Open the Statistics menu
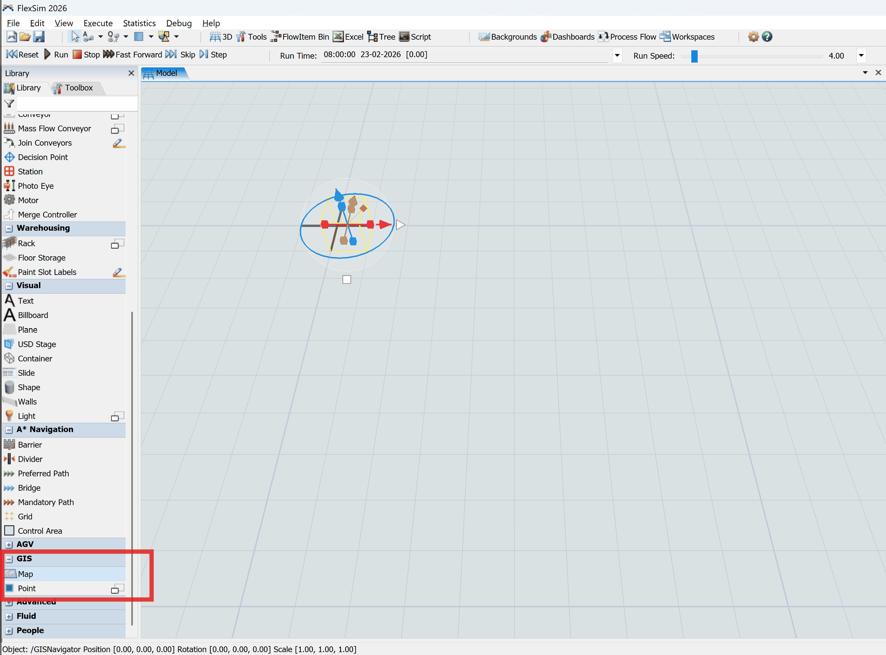Screen dimensions: 886x655 click(x=139, y=23)
